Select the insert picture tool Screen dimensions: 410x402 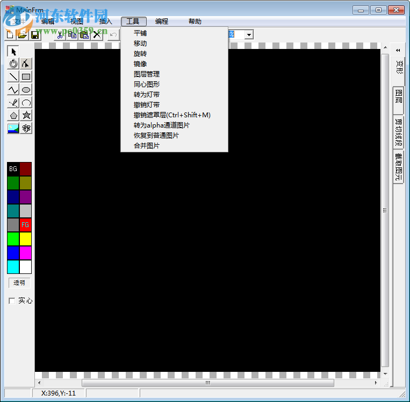tap(13, 128)
